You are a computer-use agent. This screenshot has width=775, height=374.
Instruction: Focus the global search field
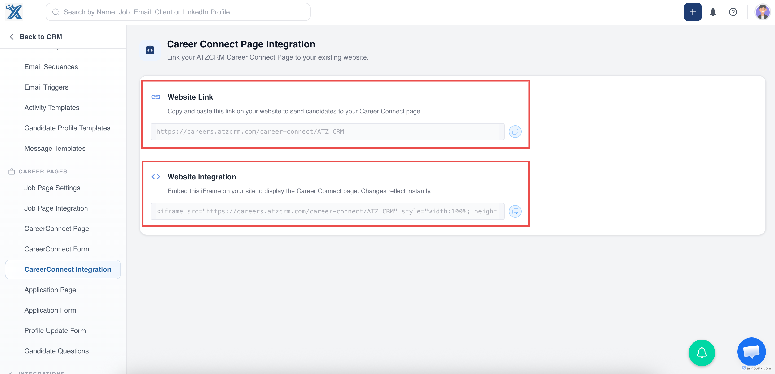coord(178,12)
